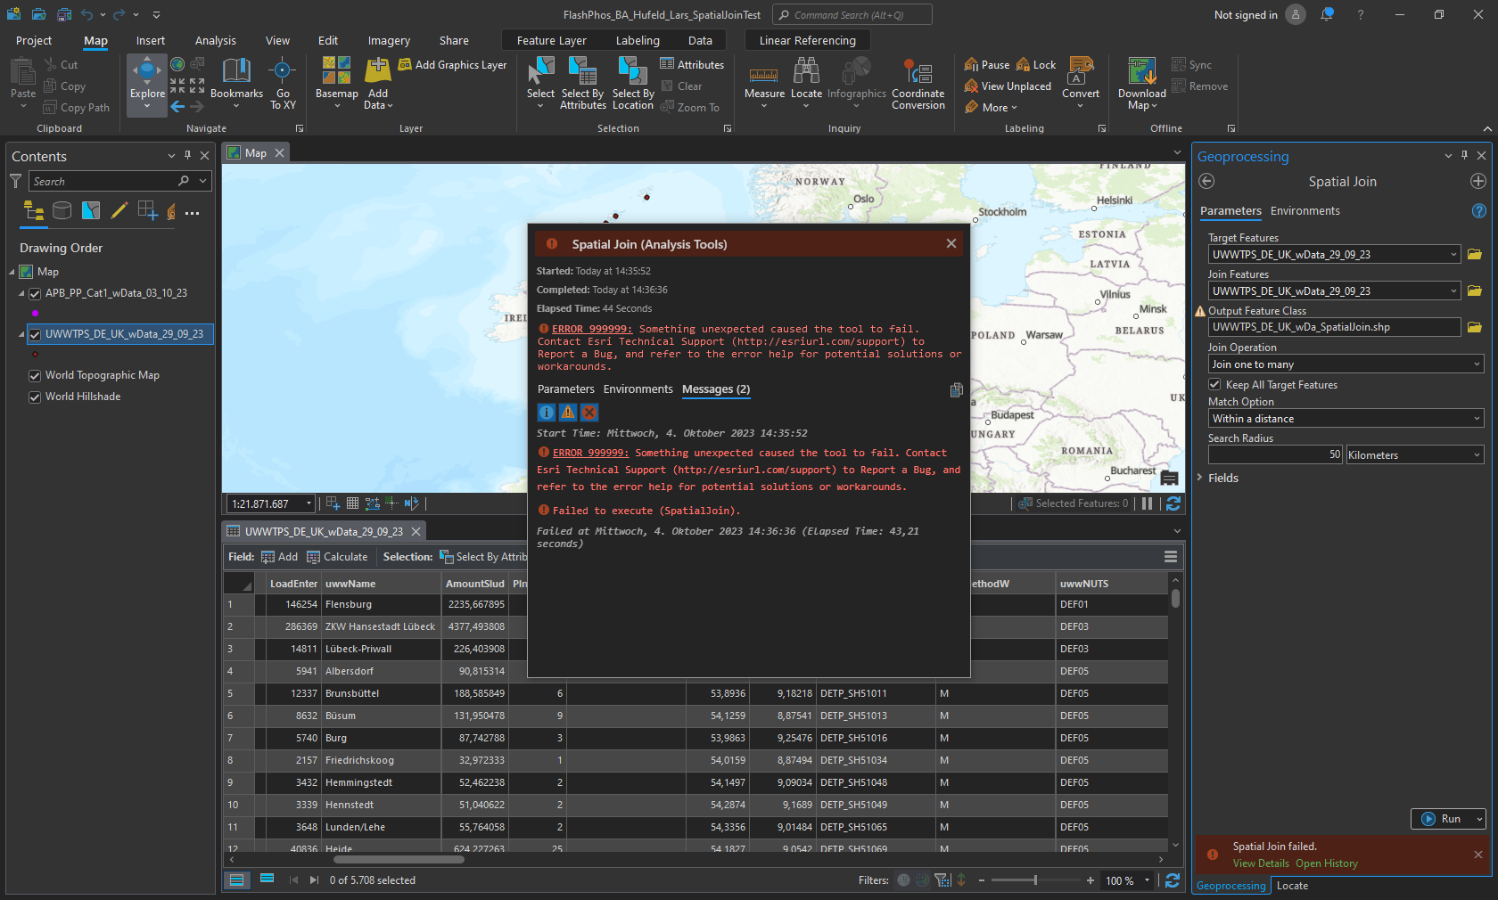1498x900 pixels.
Task: Switch to the Imagery ribbon tab
Action: (389, 41)
